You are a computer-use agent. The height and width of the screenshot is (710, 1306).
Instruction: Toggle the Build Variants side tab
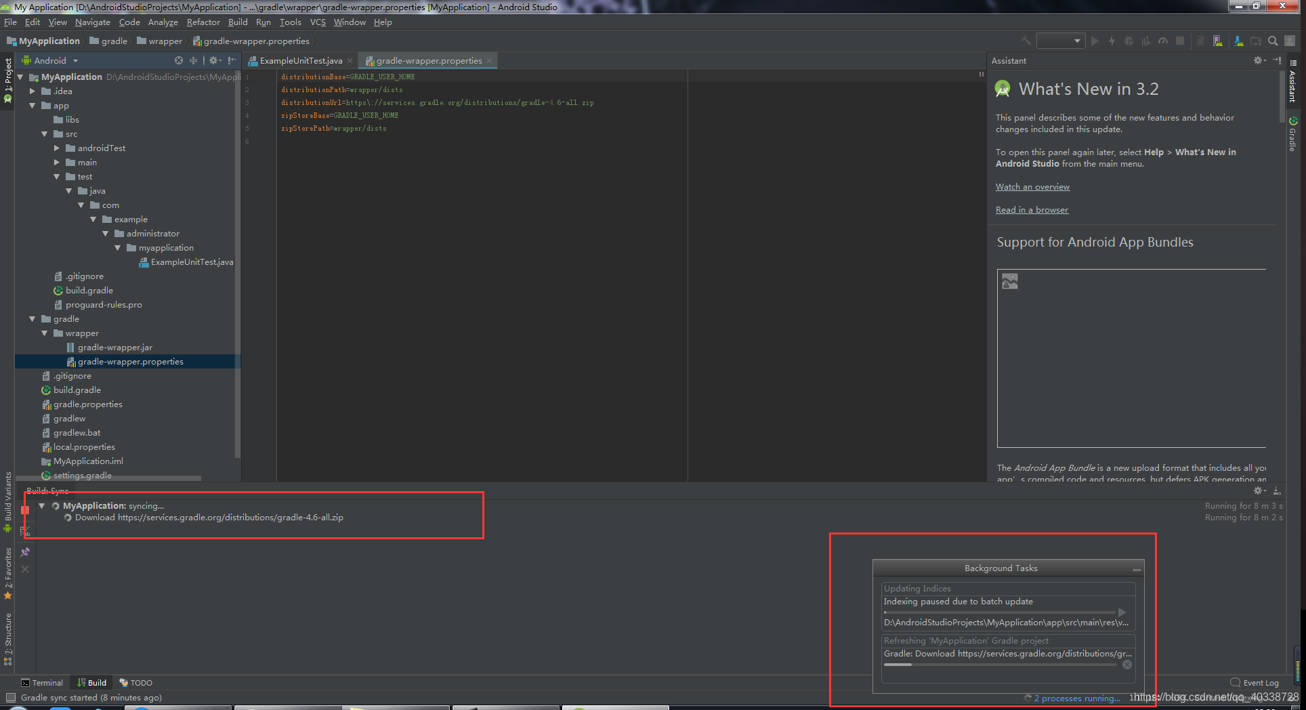[8, 502]
